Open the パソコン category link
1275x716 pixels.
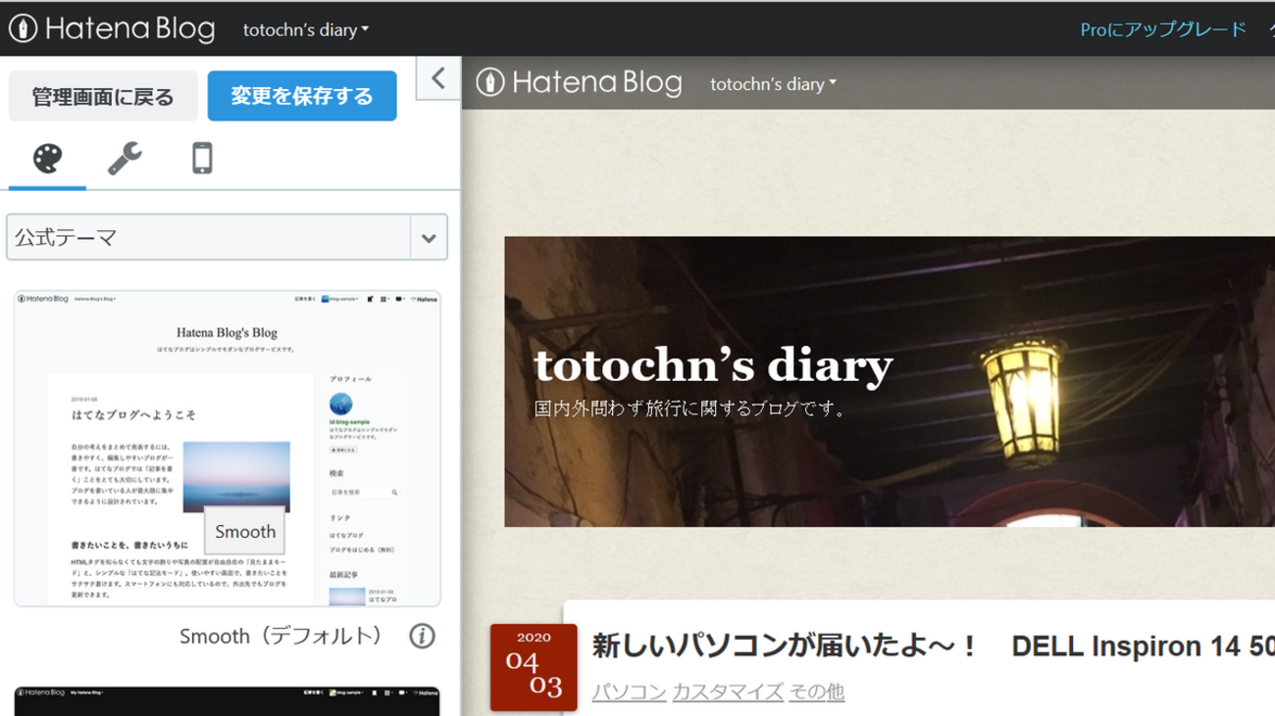tap(629, 692)
